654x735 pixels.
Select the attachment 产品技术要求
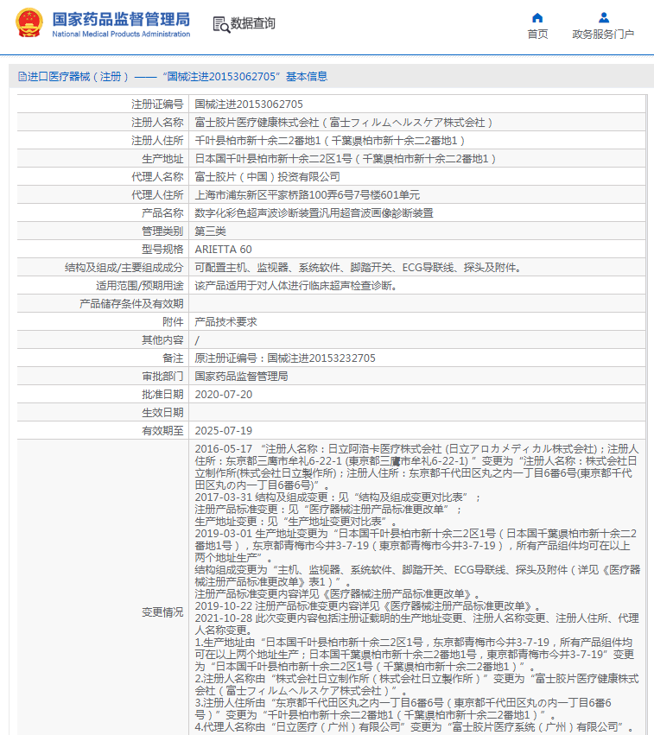[x=226, y=322]
